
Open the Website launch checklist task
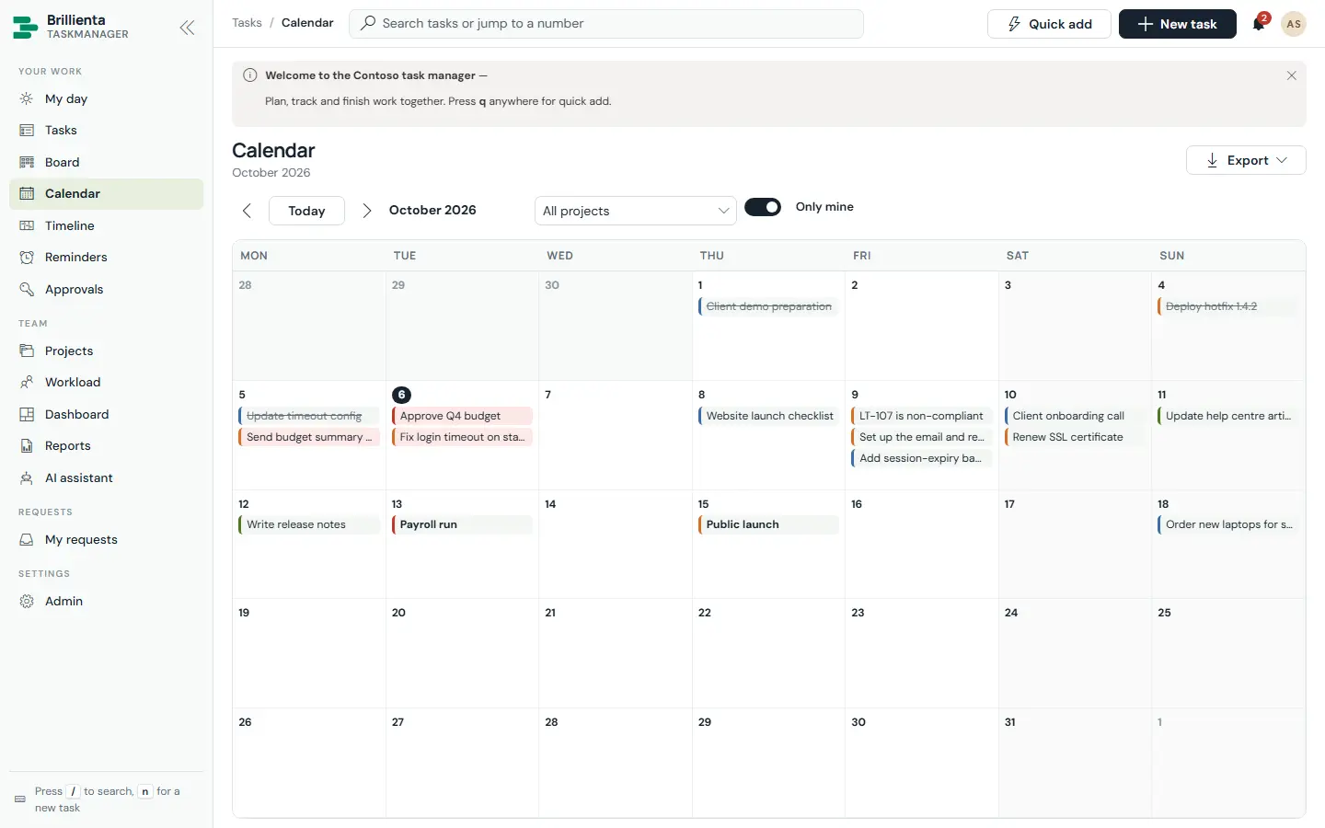pyautogui.click(x=768, y=416)
